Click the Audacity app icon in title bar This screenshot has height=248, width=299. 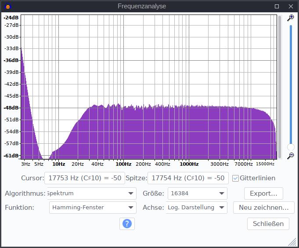(8, 7)
